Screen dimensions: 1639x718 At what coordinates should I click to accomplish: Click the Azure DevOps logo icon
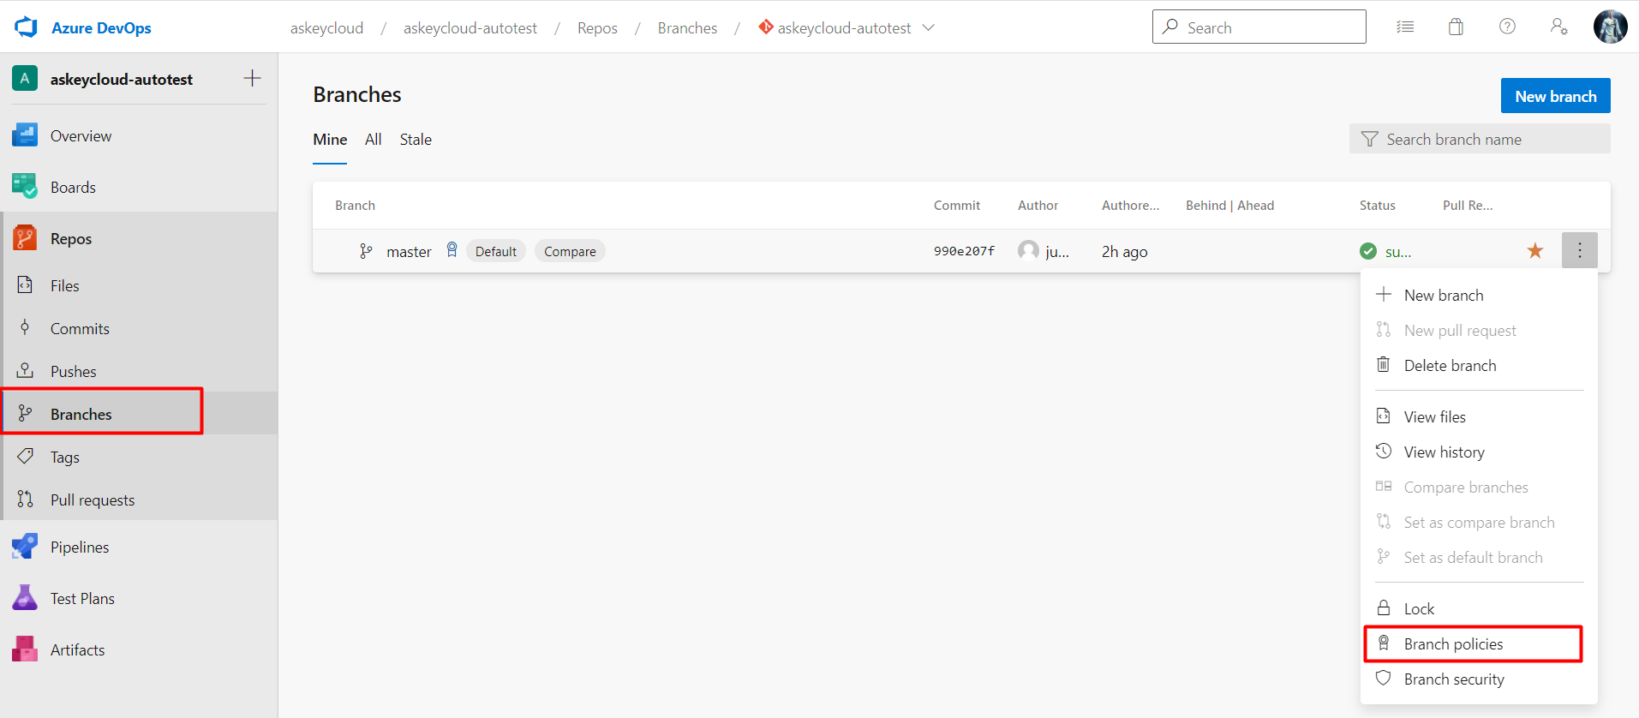(x=27, y=27)
